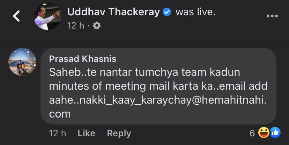Open Uddhav Thackeray's profile name link
289x145 pixels.
(113, 13)
